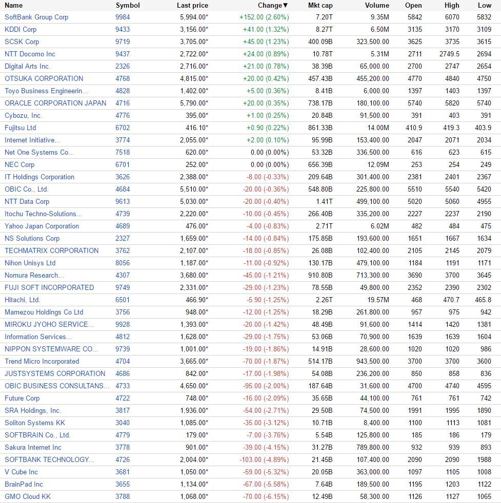Viewport: 501px width, 503px height.
Task: Sort by the Last price column header
Action: coord(192,6)
